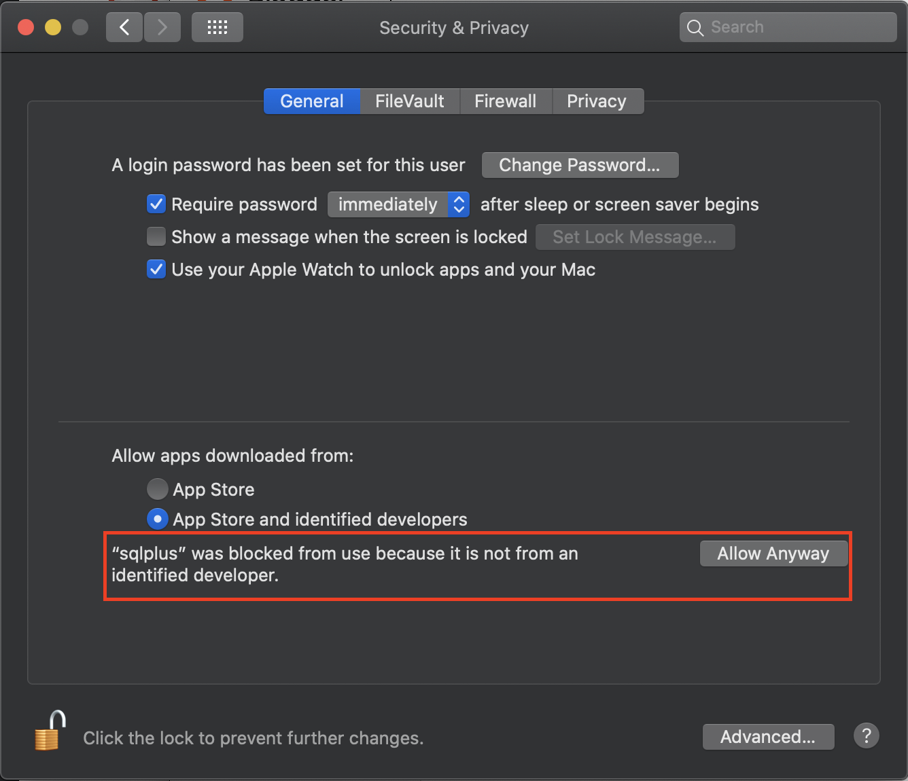Enable Show a message when locked checkbox
This screenshot has height=781, width=908.
tap(156, 236)
